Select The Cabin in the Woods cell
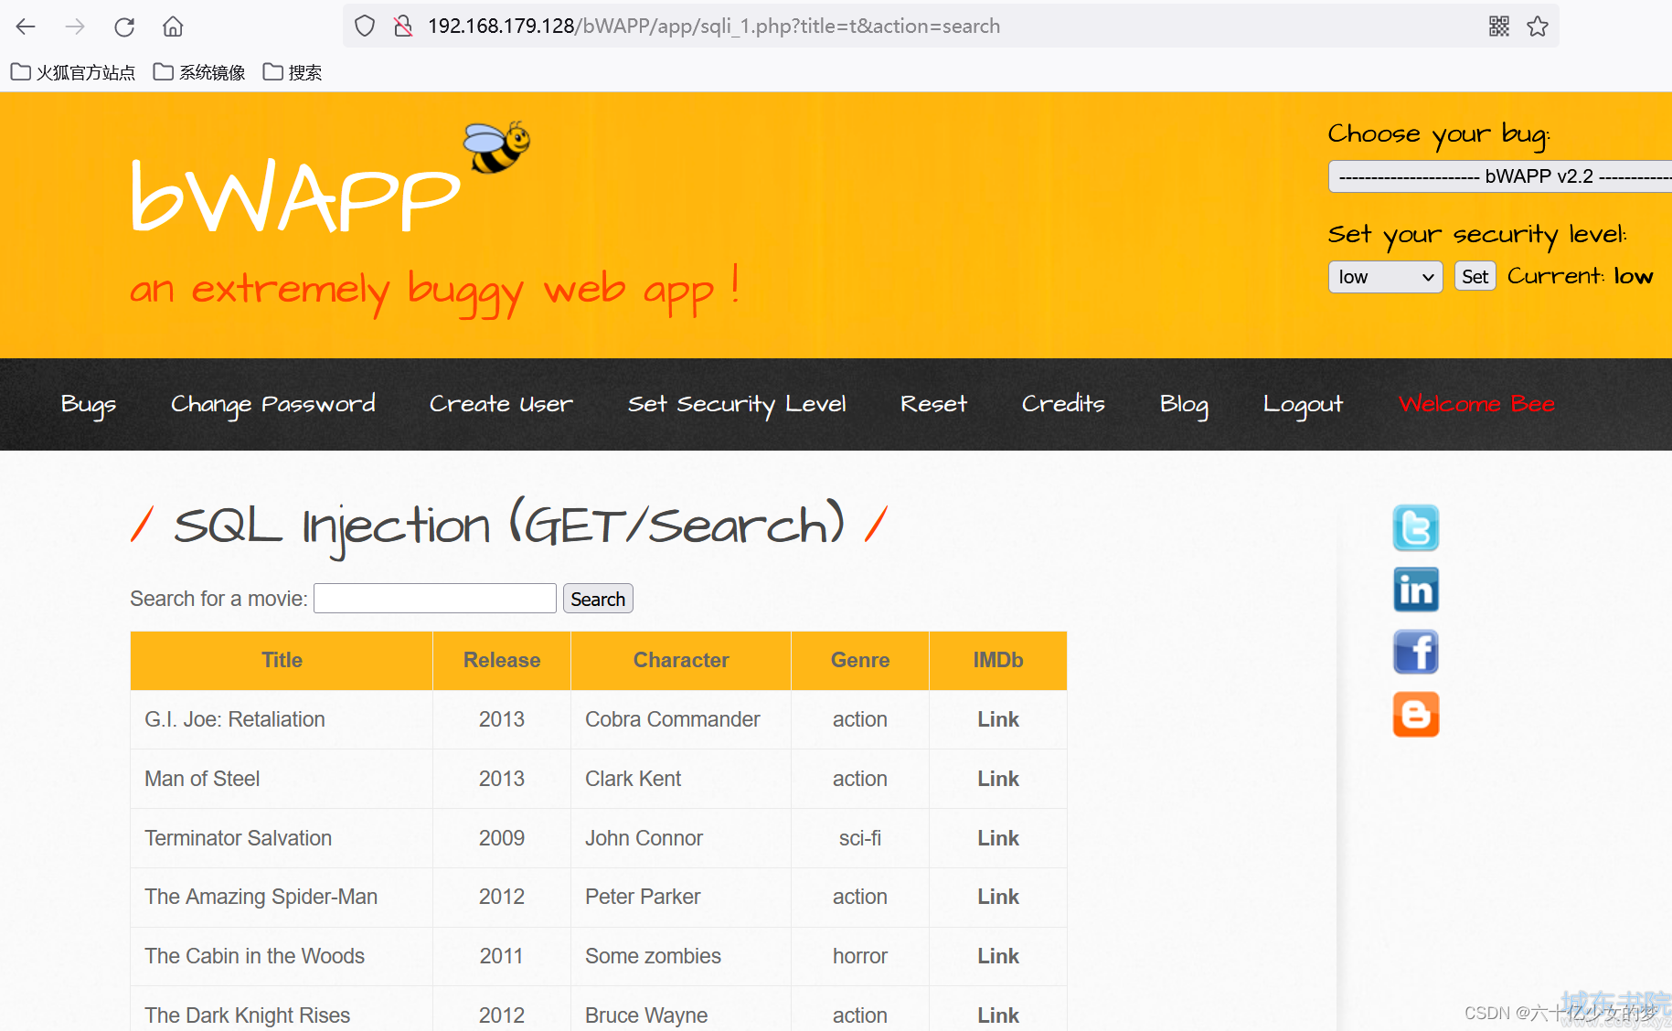This screenshot has width=1672, height=1031. point(282,957)
